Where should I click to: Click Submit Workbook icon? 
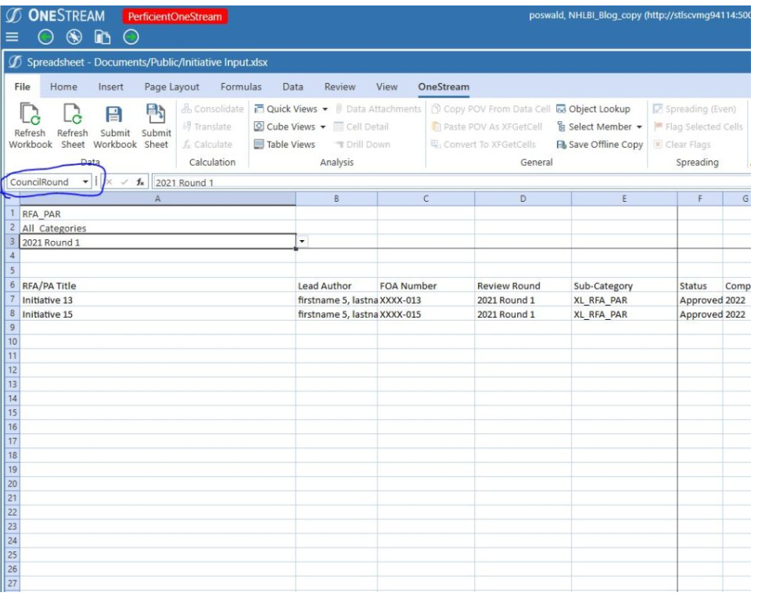114,126
